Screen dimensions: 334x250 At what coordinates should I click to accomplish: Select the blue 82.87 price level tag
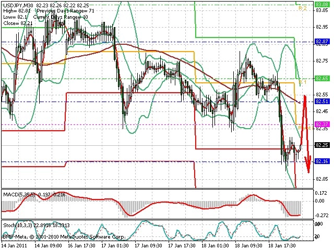coord(322,42)
